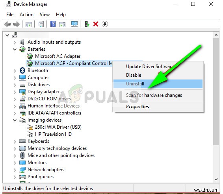Collapse the Batteries category
The image size is (223, 194).
point(15,50)
